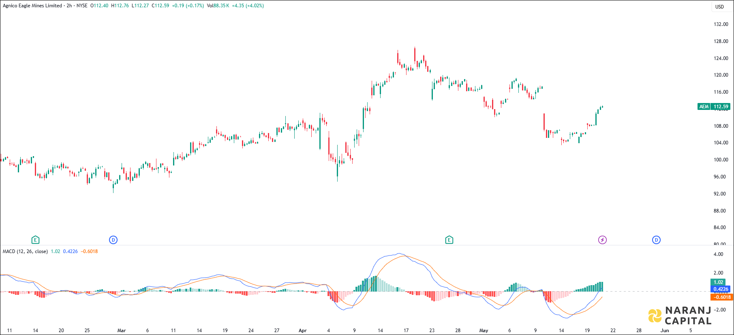Click the 124.00 price axis label

point(721,58)
